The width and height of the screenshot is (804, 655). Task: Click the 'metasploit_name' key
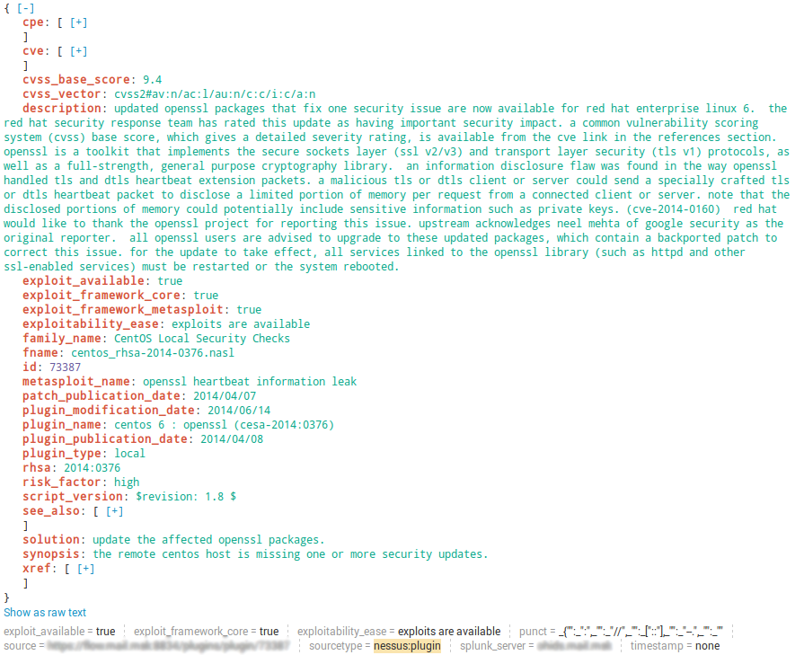(75, 381)
